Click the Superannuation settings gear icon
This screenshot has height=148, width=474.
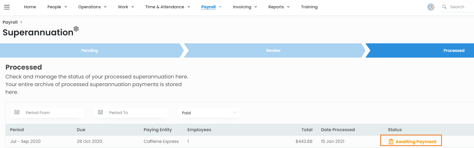76,29
